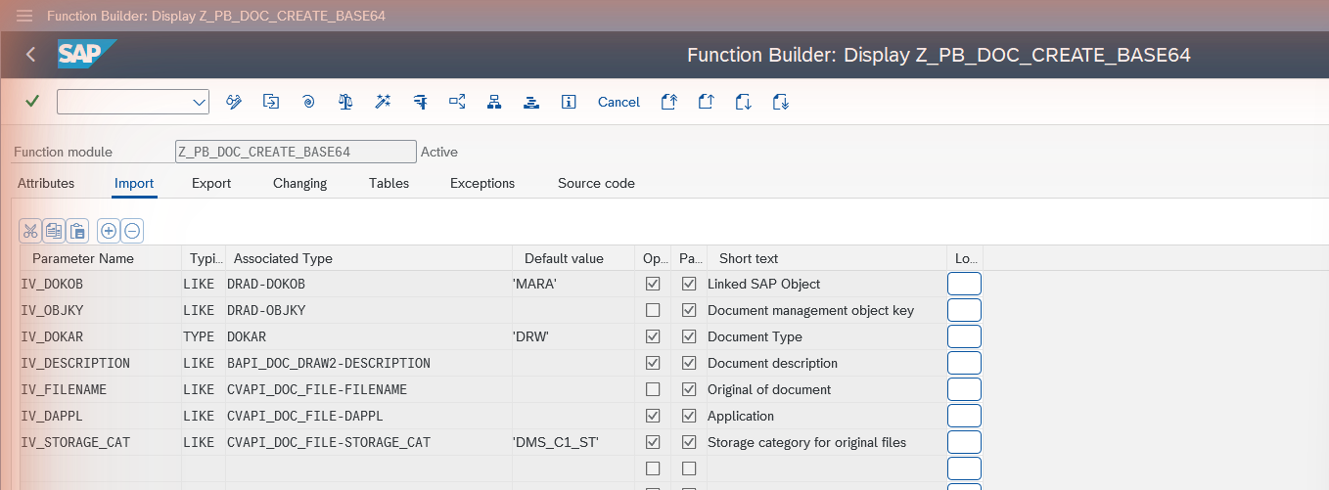The height and width of the screenshot is (490, 1329).
Task: Toggle Optional checkbox for IV_FILENAME
Action: click(653, 389)
